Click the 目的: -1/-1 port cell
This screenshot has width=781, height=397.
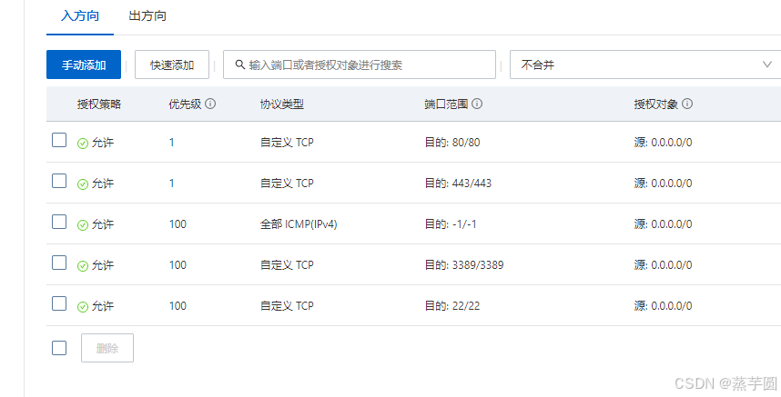(x=451, y=224)
